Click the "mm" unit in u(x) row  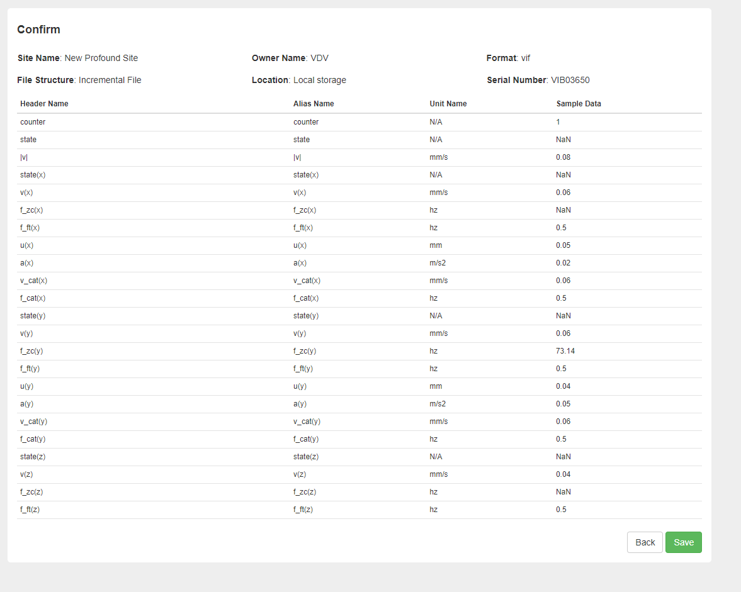[x=436, y=245]
